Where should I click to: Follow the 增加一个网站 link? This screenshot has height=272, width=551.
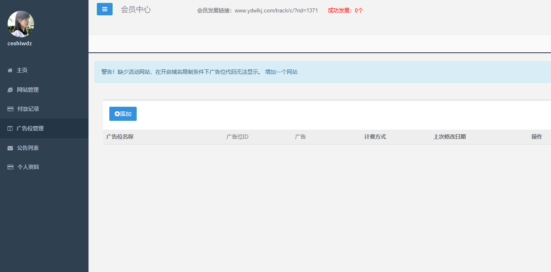click(x=281, y=72)
